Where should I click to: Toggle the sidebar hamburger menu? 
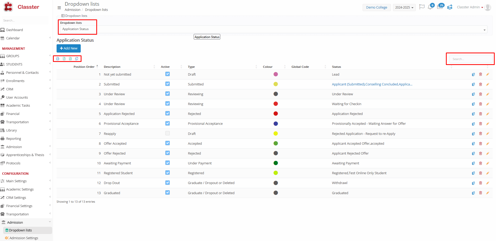[x=59, y=8]
